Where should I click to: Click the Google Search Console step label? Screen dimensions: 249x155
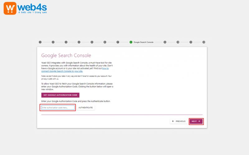pos(143,42)
